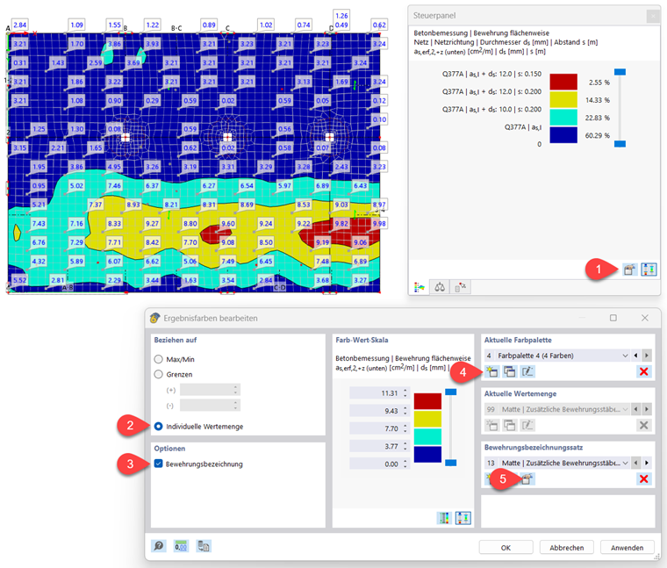Click red swatch in Steuerpanel legend
667x568 pixels.
pos(563,82)
